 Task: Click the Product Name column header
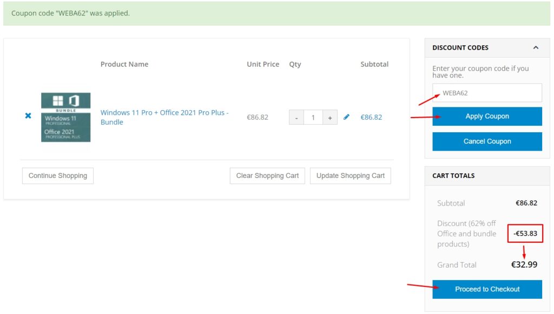[x=124, y=64]
